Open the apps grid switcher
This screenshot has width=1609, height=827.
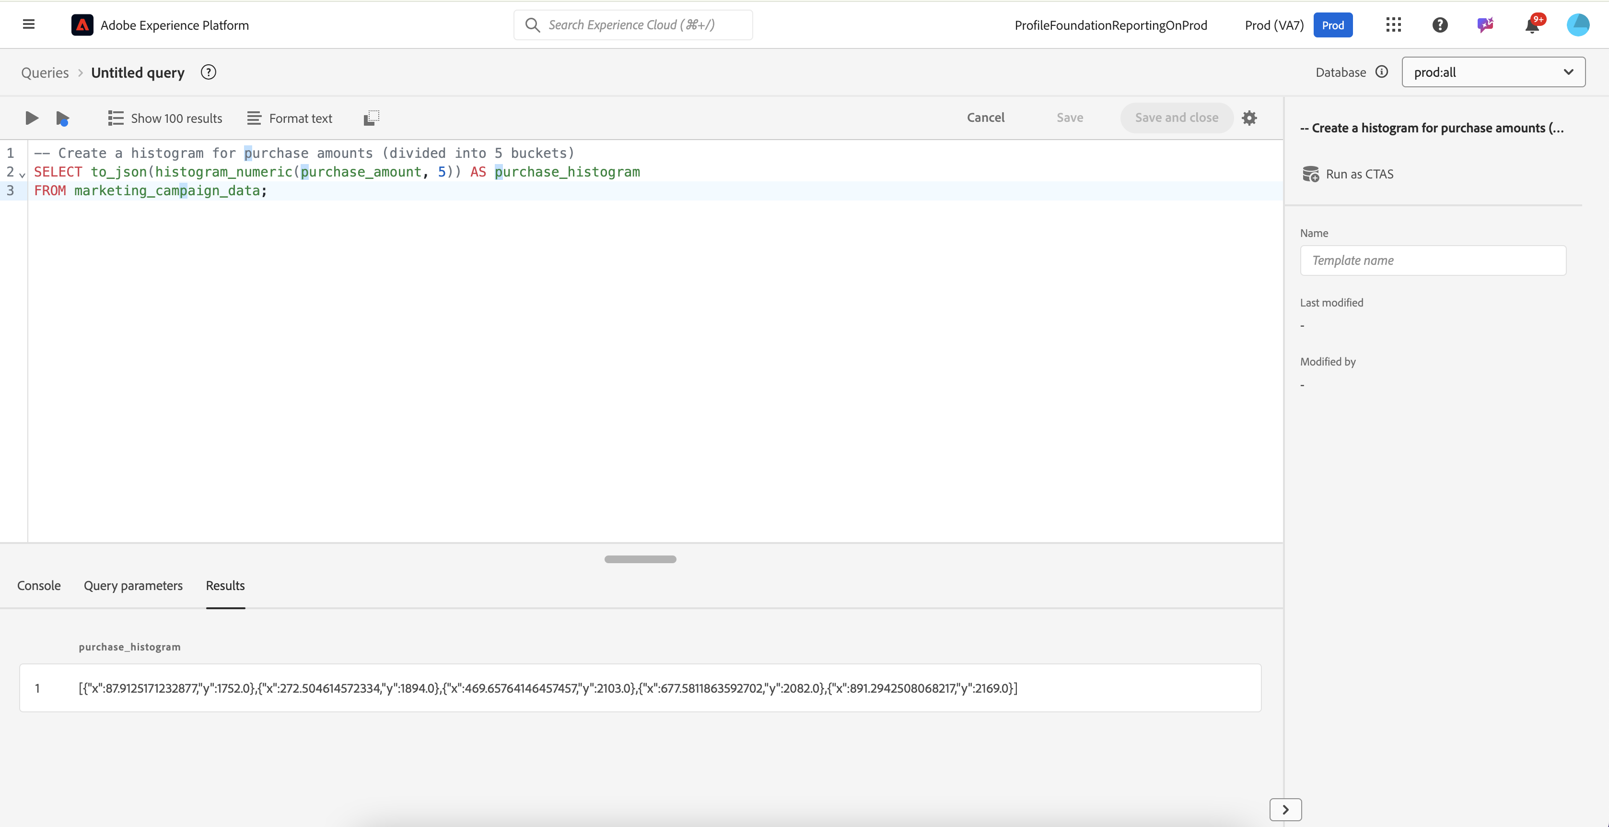point(1393,25)
